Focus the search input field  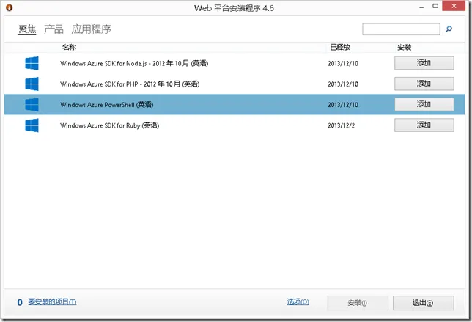[401, 29]
